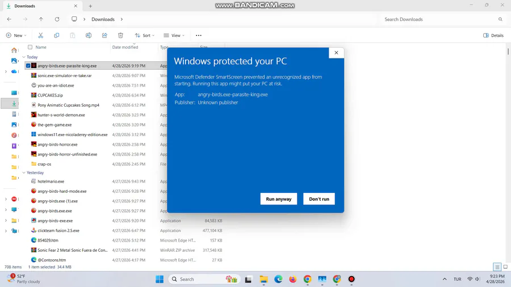Sort by Date modified column header
This screenshot has width=511, height=287.
coord(125,47)
